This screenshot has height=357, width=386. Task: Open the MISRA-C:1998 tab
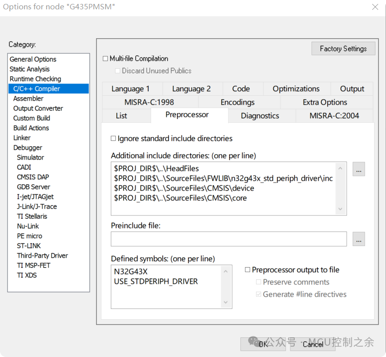(x=150, y=102)
